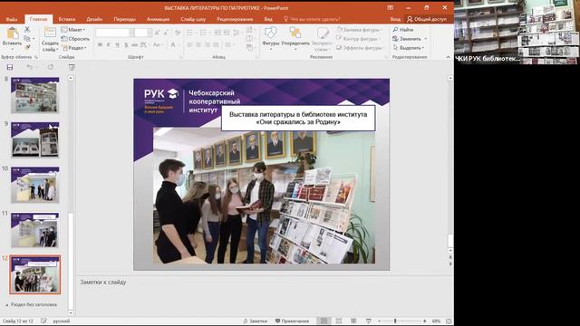Viewport: 580px width, 326px height.
Task: Toggle strikethrough formatting
Action: tap(135, 44)
